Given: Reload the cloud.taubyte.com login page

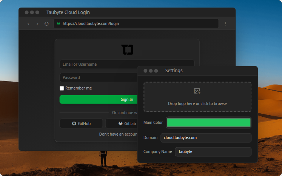Looking at the screenshot, I should click(46, 24).
